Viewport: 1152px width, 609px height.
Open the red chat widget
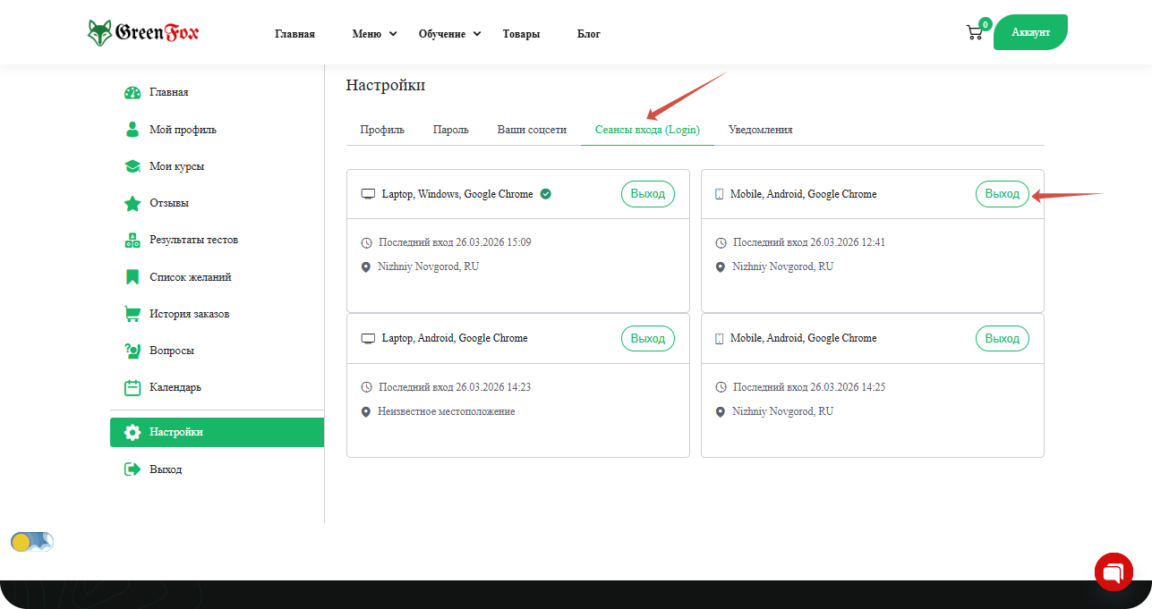(x=1114, y=571)
